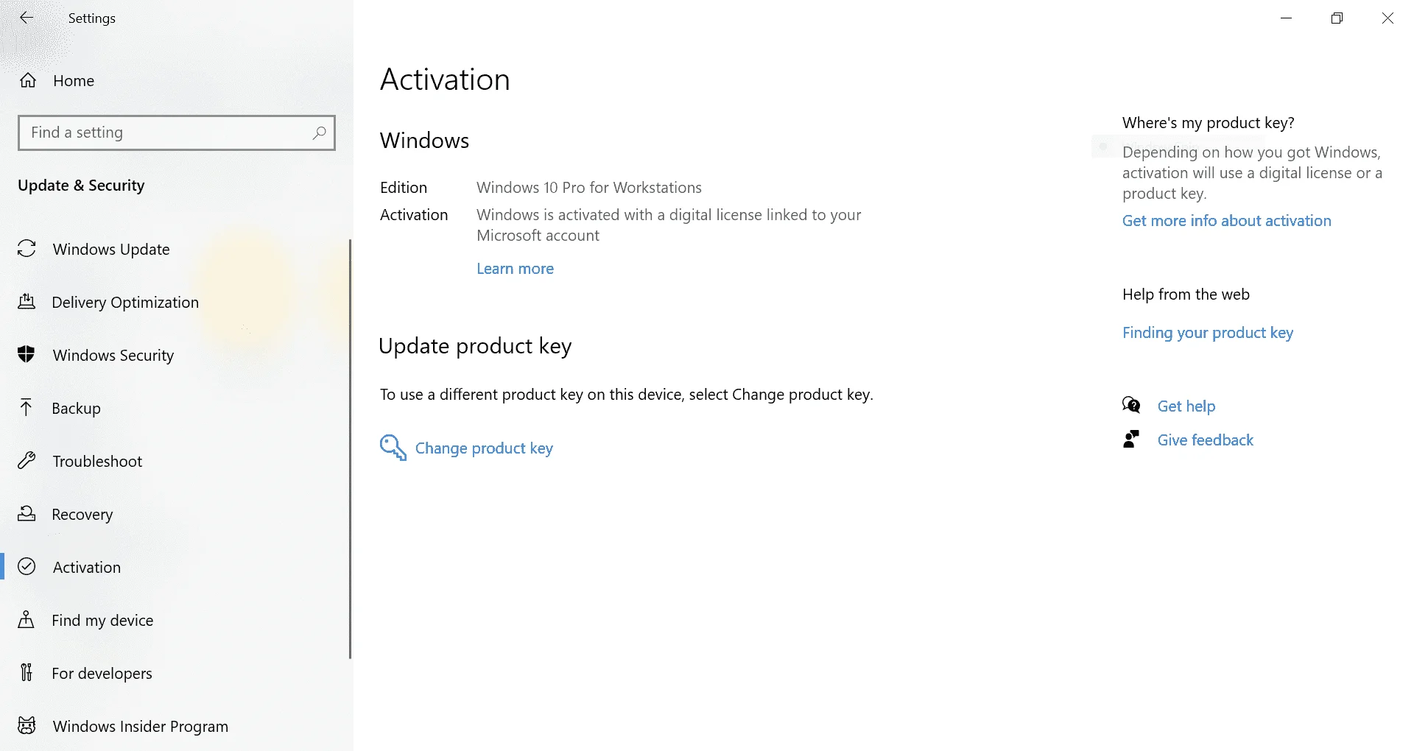Image resolution: width=1414 pixels, height=751 pixels.
Task: Click the Windows Insider Program cat icon
Action: tap(27, 726)
